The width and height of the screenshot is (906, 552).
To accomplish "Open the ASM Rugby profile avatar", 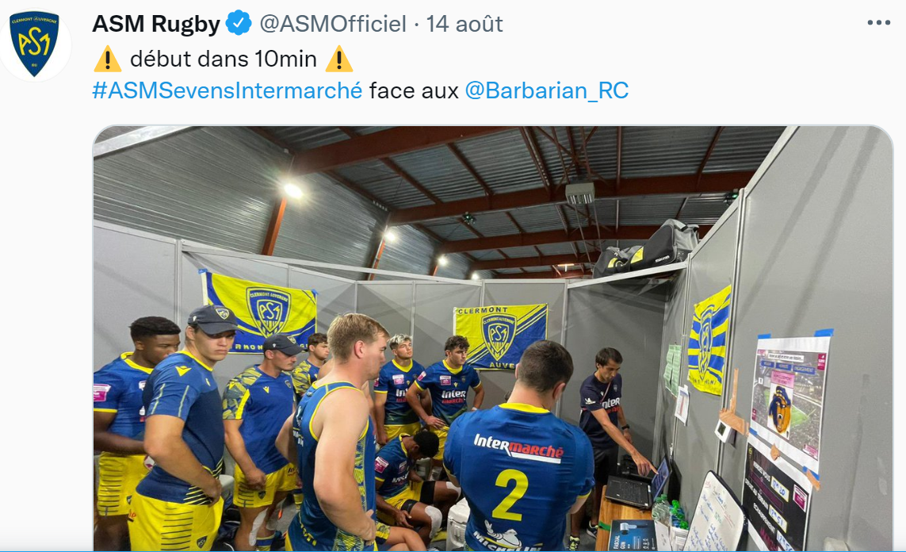I will [35, 44].
